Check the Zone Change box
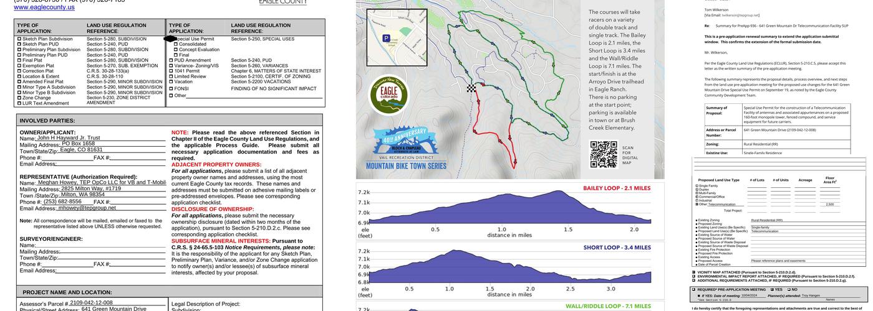 19,98
